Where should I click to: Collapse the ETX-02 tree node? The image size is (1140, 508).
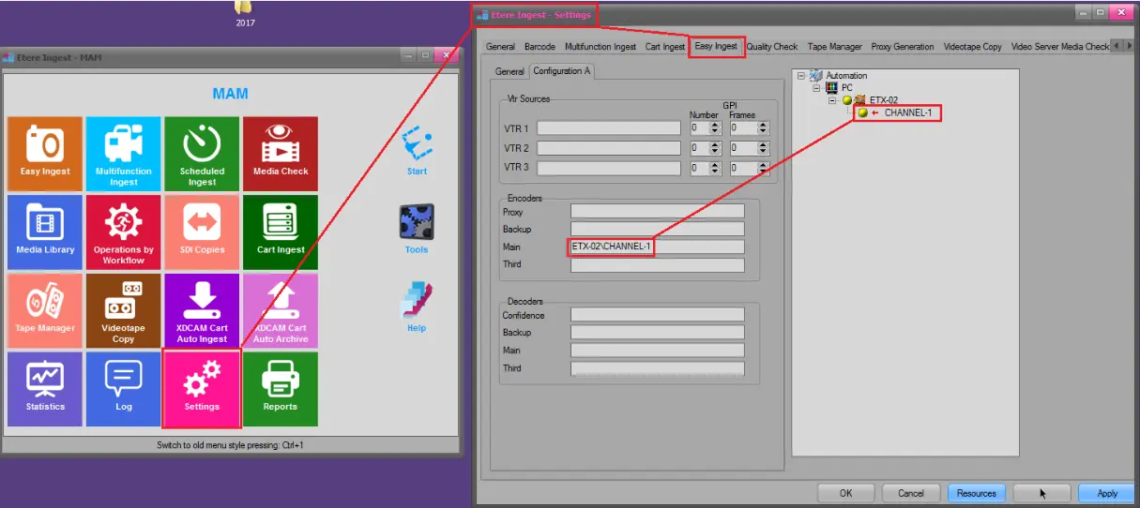point(832,100)
